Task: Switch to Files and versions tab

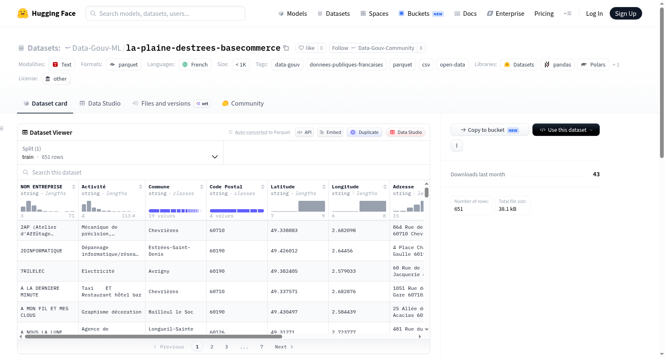Action: tap(171, 104)
